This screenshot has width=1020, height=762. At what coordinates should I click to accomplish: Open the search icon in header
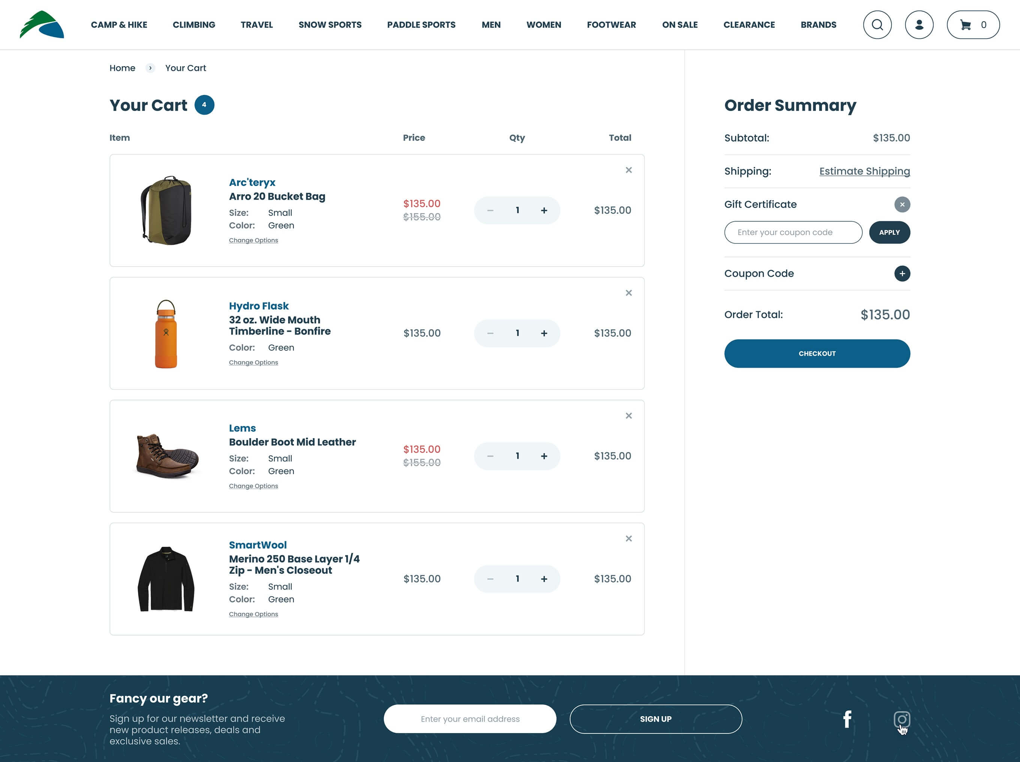tap(877, 25)
